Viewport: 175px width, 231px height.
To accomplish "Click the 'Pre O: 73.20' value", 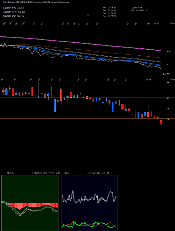I will click(109, 8).
